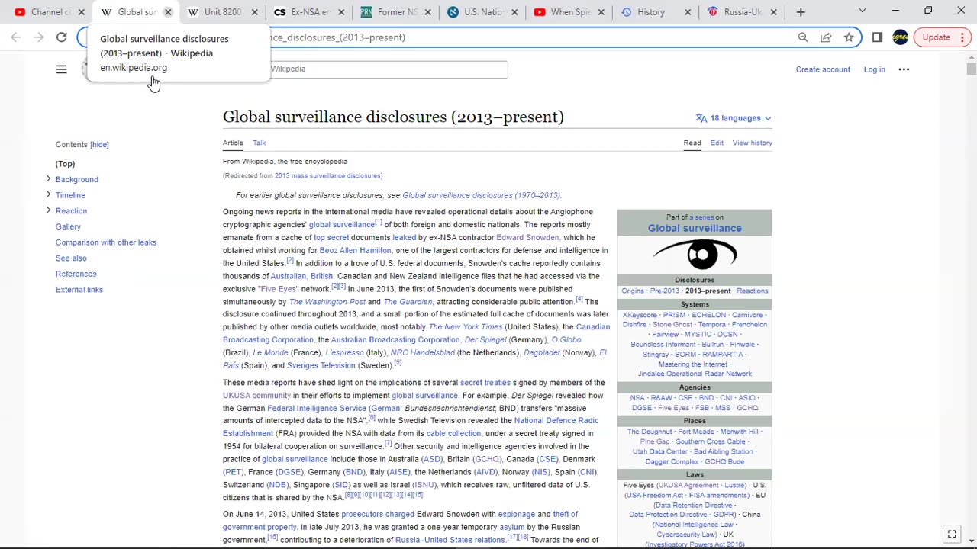The height and width of the screenshot is (549, 977).
Task: Jump to Comparison with other leaks
Action: coord(105,242)
